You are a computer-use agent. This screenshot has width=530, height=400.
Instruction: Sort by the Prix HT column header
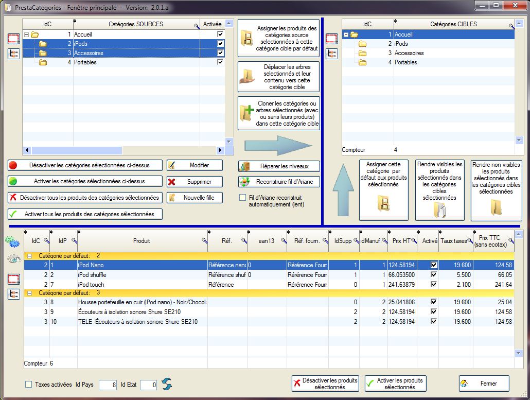[399, 240]
